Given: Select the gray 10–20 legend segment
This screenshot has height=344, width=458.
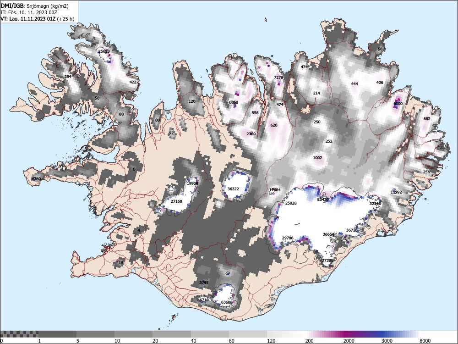Looking at the screenshot, I should 133,334.
